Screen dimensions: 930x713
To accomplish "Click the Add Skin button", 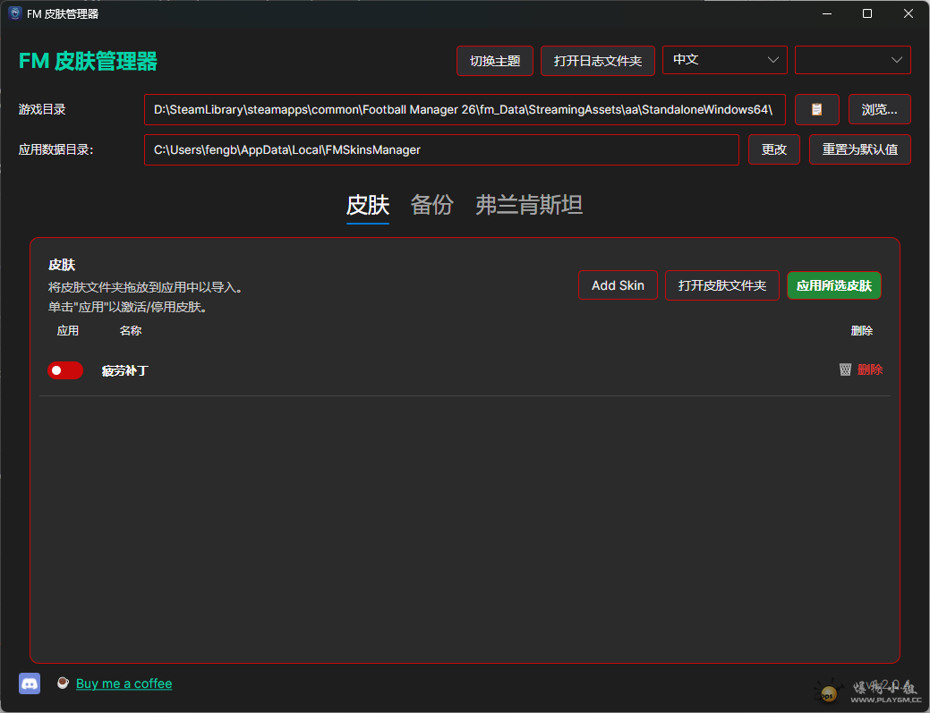I will [618, 285].
